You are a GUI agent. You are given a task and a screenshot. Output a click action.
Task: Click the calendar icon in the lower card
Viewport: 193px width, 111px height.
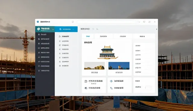click(86, 81)
